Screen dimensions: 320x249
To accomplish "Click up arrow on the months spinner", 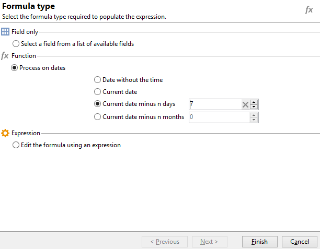I will [x=254, y=115].
